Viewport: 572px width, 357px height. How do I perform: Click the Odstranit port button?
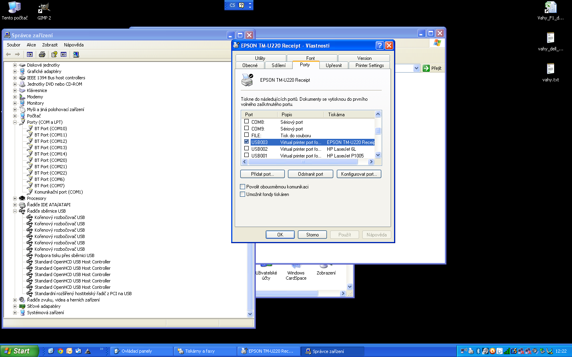[311, 174]
